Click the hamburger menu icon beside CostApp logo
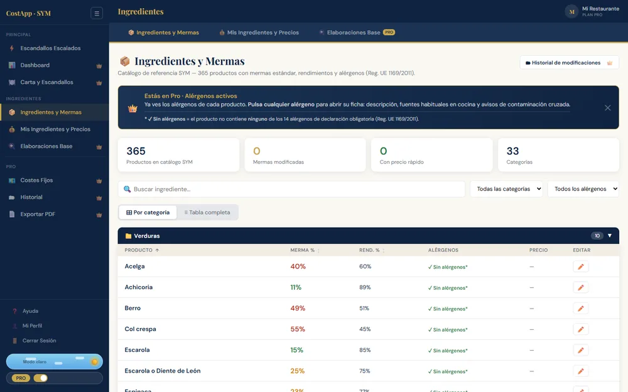This screenshot has height=392, width=628. (97, 13)
